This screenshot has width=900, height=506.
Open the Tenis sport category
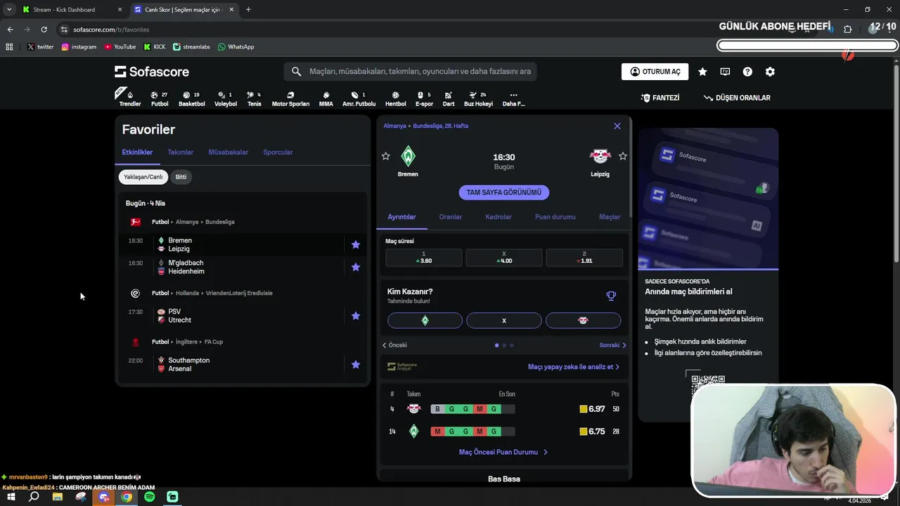point(254,99)
